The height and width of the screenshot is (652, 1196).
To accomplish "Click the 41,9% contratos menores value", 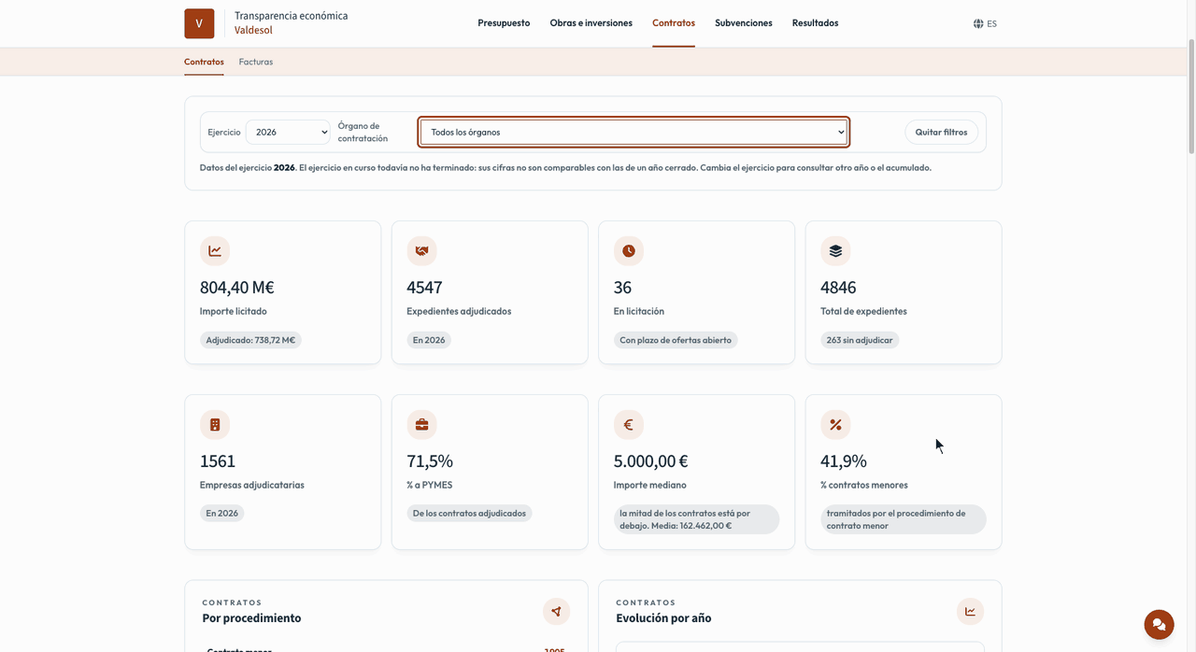I will click(844, 461).
